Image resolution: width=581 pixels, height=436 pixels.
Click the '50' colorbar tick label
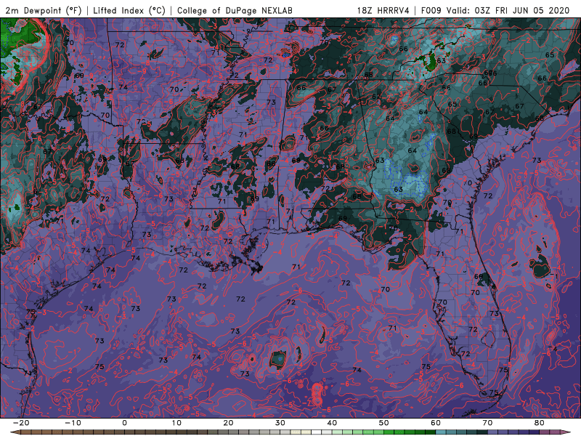click(384, 423)
